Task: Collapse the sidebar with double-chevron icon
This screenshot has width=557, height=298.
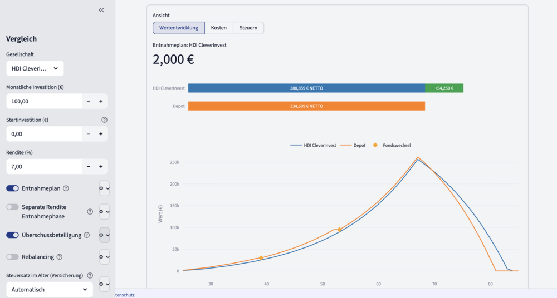Action: coord(101,11)
